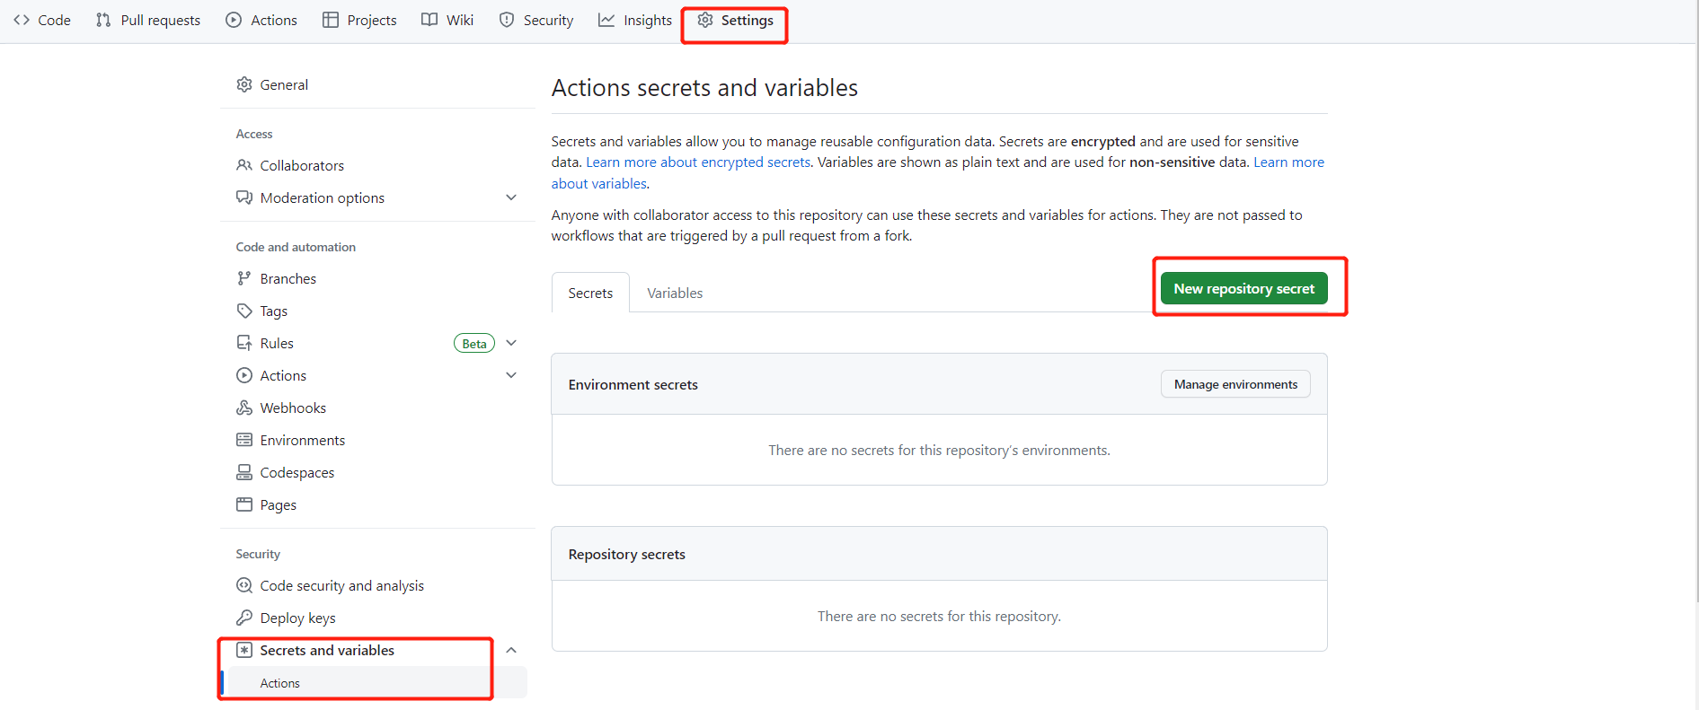Open the Pull requests tab
Image resolution: width=1699 pixels, height=710 pixels.
pos(148,20)
